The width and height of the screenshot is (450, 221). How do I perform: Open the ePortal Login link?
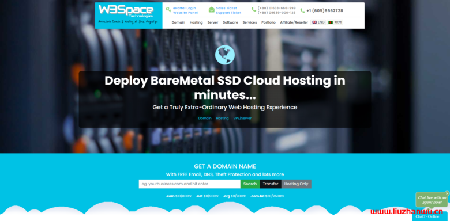[x=184, y=8]
